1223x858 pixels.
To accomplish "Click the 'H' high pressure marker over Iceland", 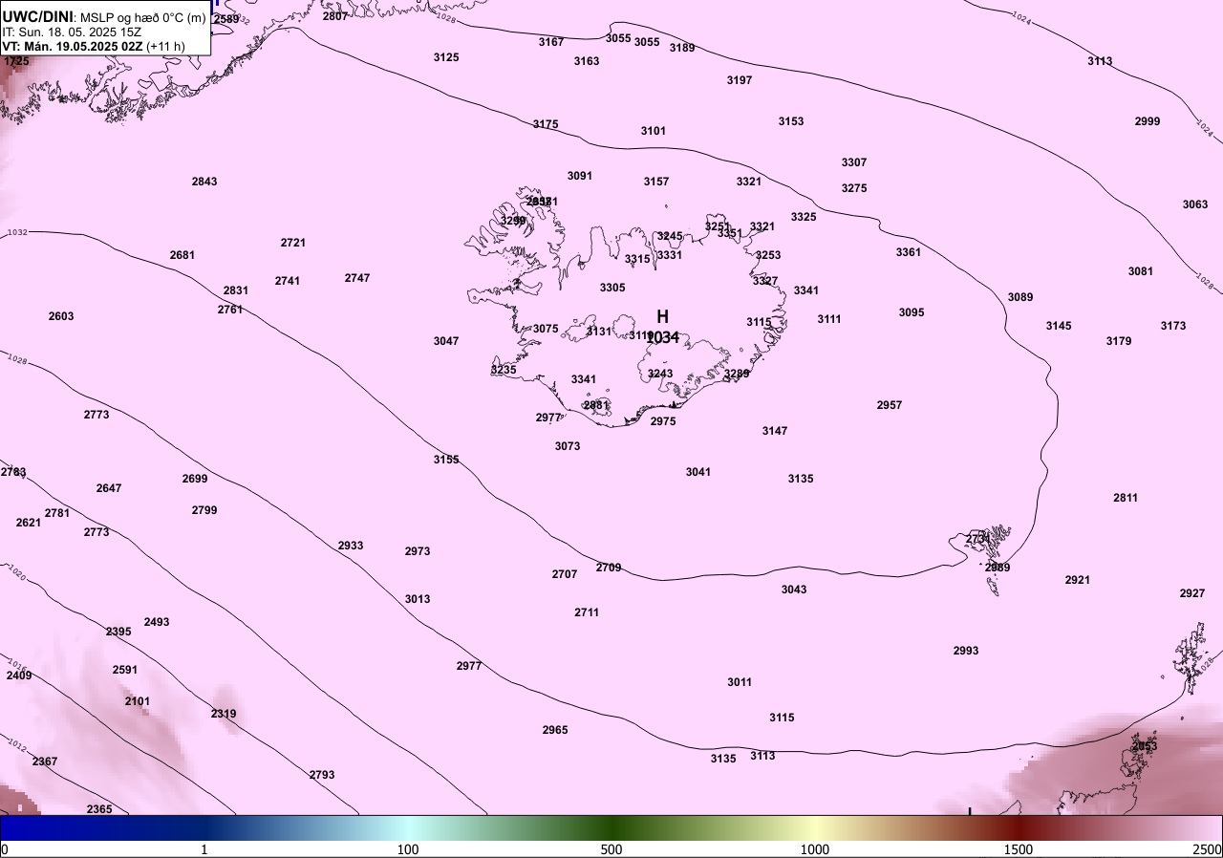I will (x=662, y=316).
